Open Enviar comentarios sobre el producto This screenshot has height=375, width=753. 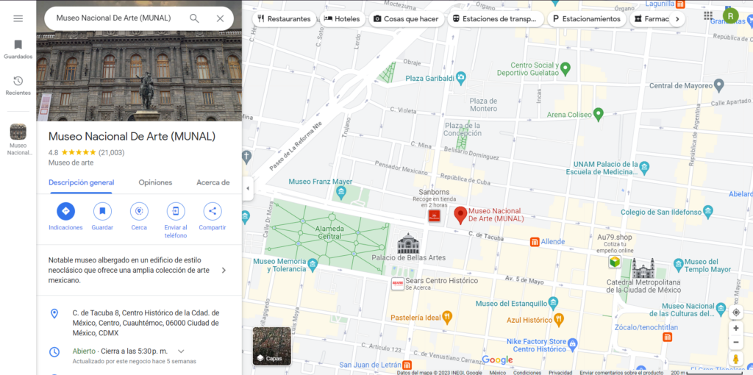click(621, 372)
